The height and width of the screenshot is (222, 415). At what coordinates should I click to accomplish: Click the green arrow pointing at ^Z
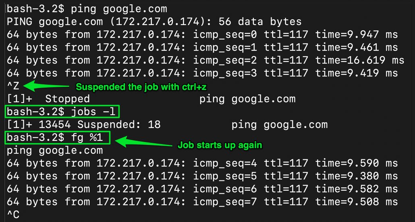[46, 86]
